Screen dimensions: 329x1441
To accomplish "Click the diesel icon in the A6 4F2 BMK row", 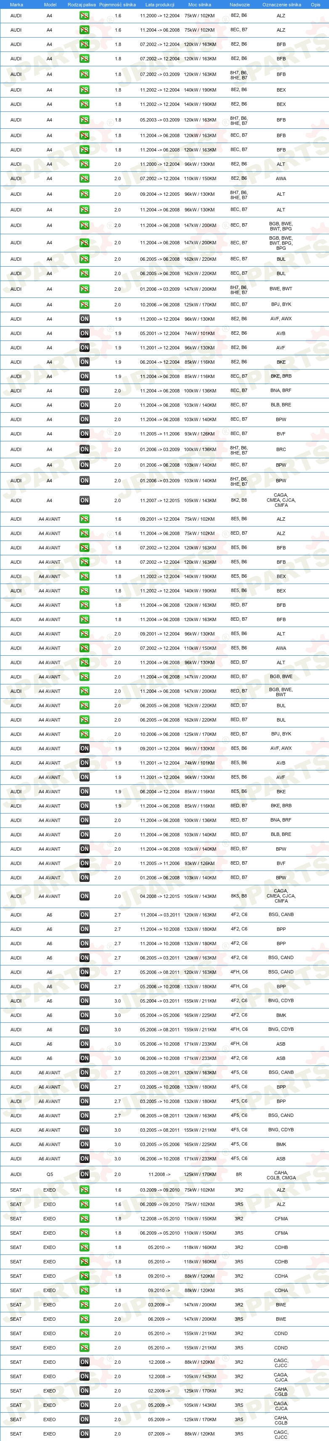I will (84, 1015).
